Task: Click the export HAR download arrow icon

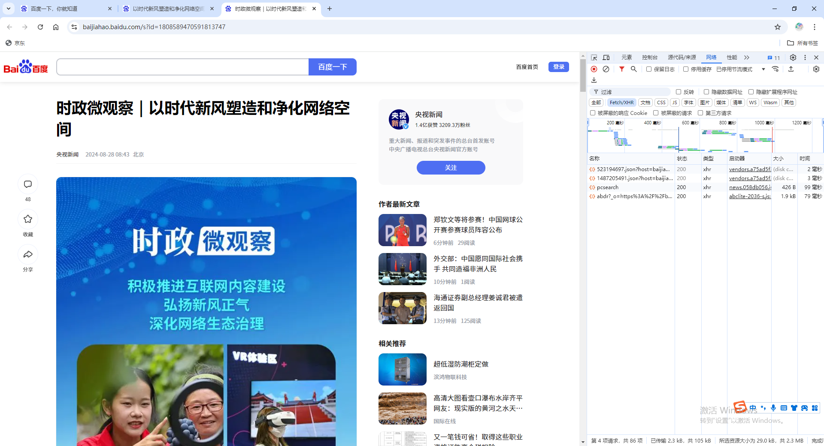Action: click(594, 80)
